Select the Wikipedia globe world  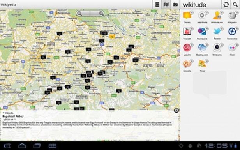click(232, 16)
